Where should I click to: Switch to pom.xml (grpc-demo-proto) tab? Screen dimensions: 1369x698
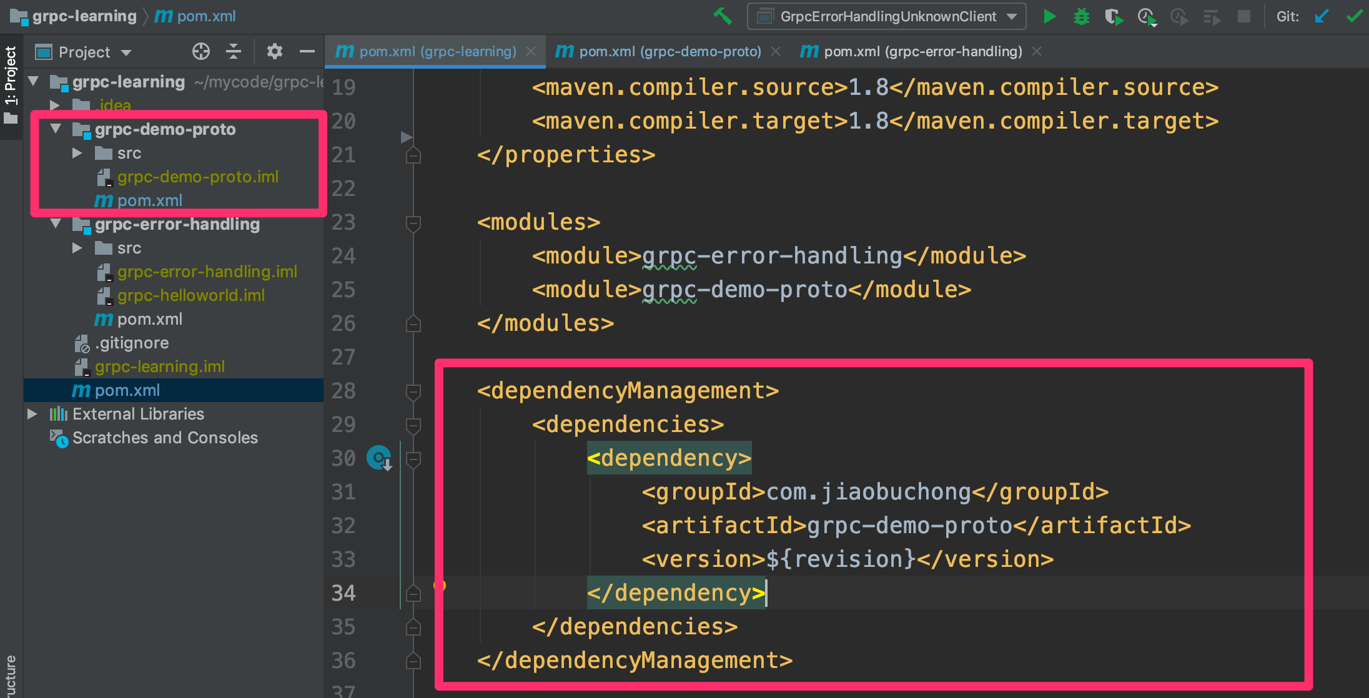[x=670, y=51]
